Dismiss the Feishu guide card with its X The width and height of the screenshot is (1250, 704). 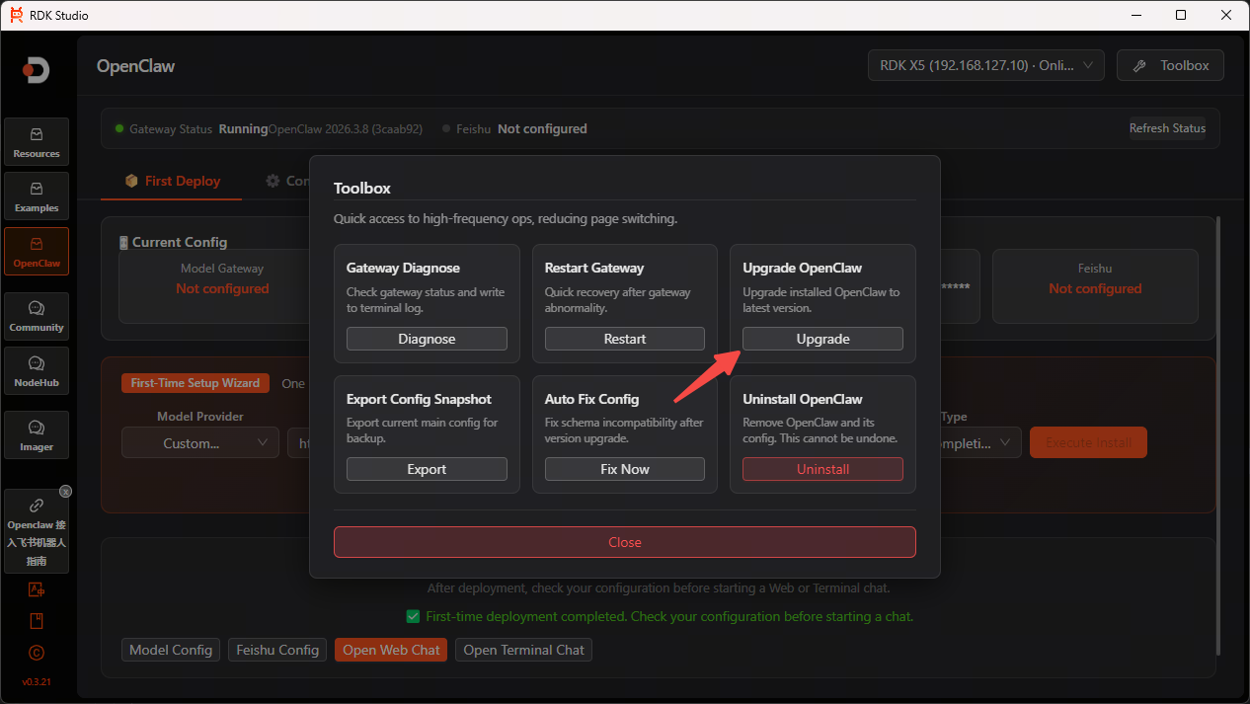65,491
